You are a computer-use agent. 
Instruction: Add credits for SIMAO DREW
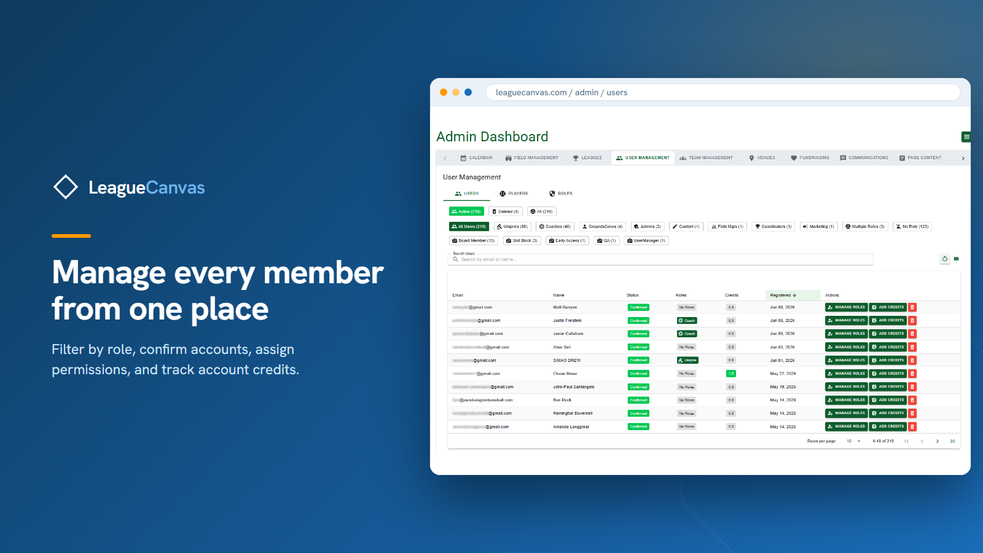click(888, 361)
